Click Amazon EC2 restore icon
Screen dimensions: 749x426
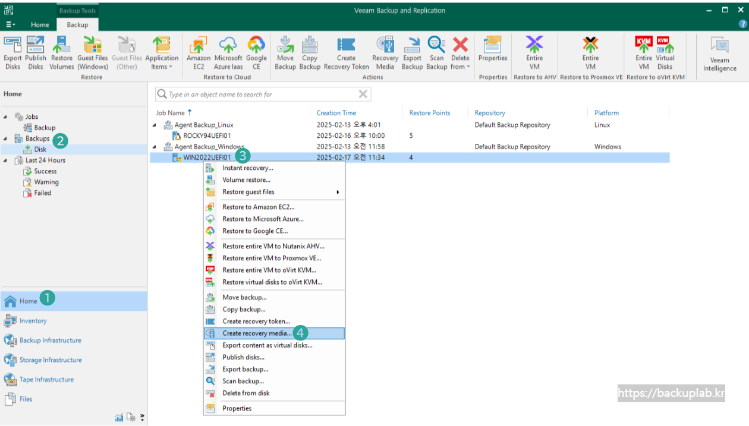click(x=199, y=53)
